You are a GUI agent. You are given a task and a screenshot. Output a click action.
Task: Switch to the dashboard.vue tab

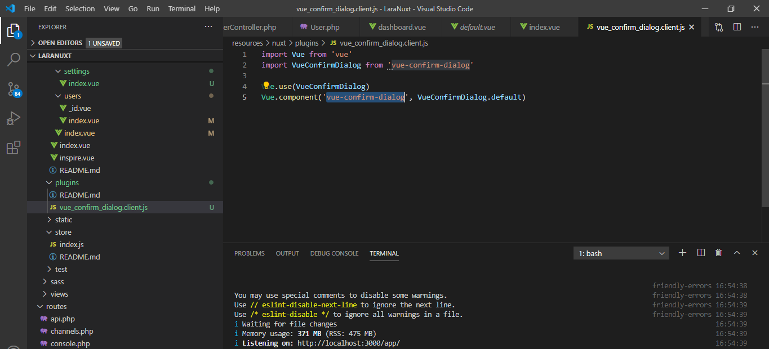(402, 27)
